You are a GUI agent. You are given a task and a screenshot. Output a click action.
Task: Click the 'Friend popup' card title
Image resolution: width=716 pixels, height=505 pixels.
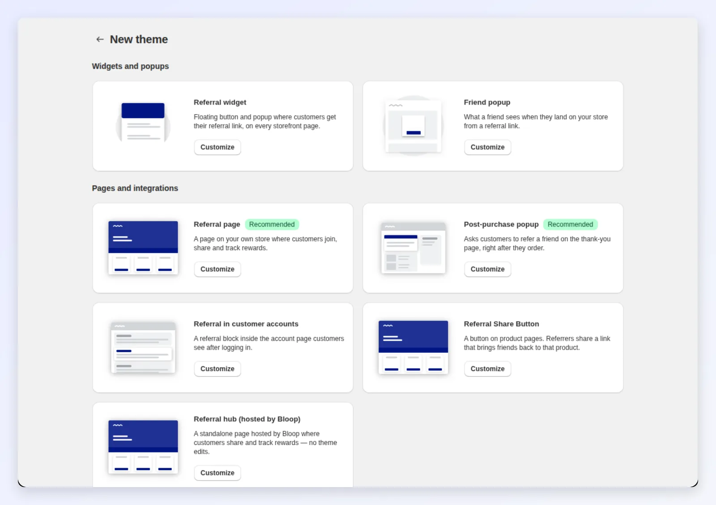pyautogui.click(x=487, y=103)
